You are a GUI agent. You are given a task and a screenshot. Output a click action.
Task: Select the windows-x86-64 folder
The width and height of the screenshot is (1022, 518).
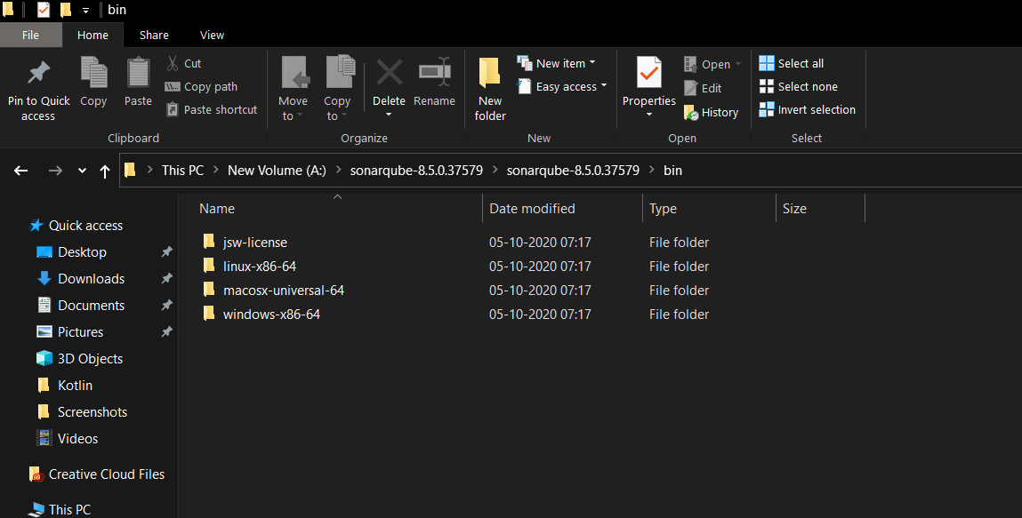pos(262,315)
